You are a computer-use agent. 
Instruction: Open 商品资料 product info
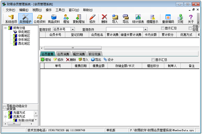[54, 18]
